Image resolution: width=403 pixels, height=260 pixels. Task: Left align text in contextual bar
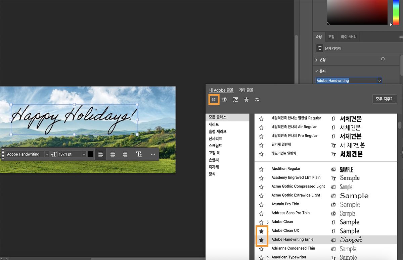click(100, 154)
